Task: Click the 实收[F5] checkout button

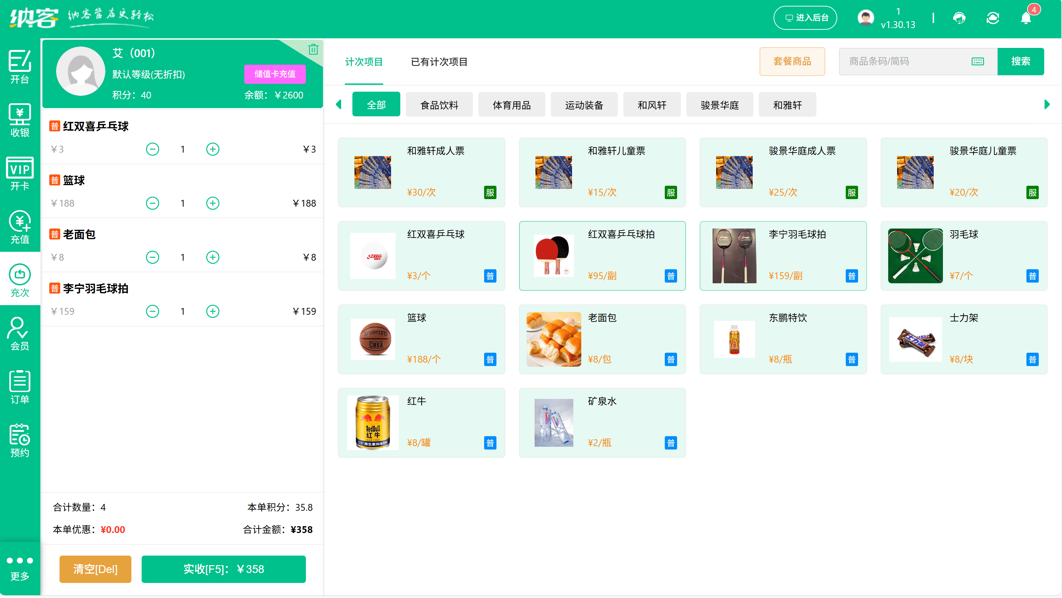Action: 223,569
